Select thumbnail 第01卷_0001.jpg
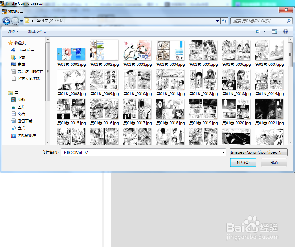The height and width of the screenshot is (247, 295). [x=71, y=54]
